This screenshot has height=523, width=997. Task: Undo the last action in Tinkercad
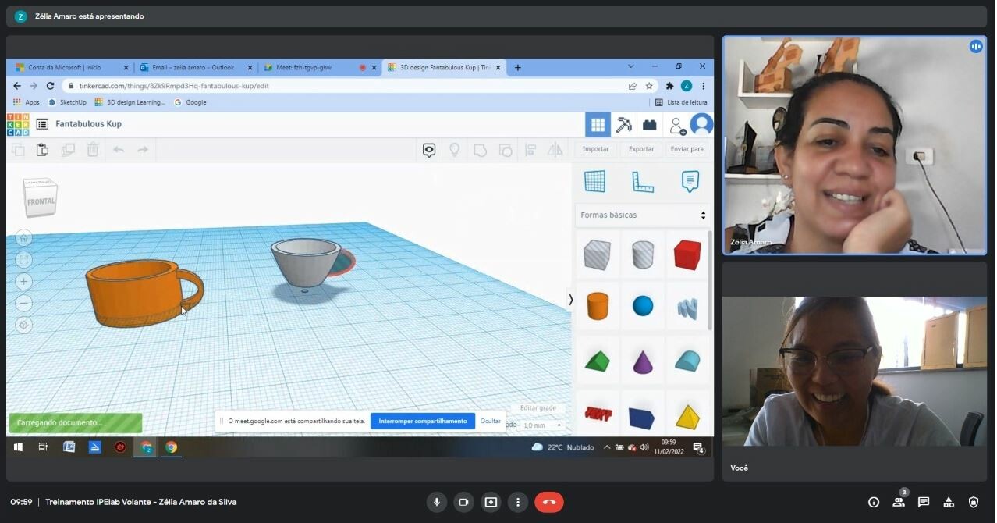(x=119, y=150)
